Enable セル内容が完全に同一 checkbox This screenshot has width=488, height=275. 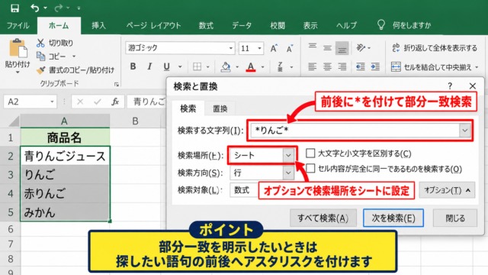click(x=310, y=168)
